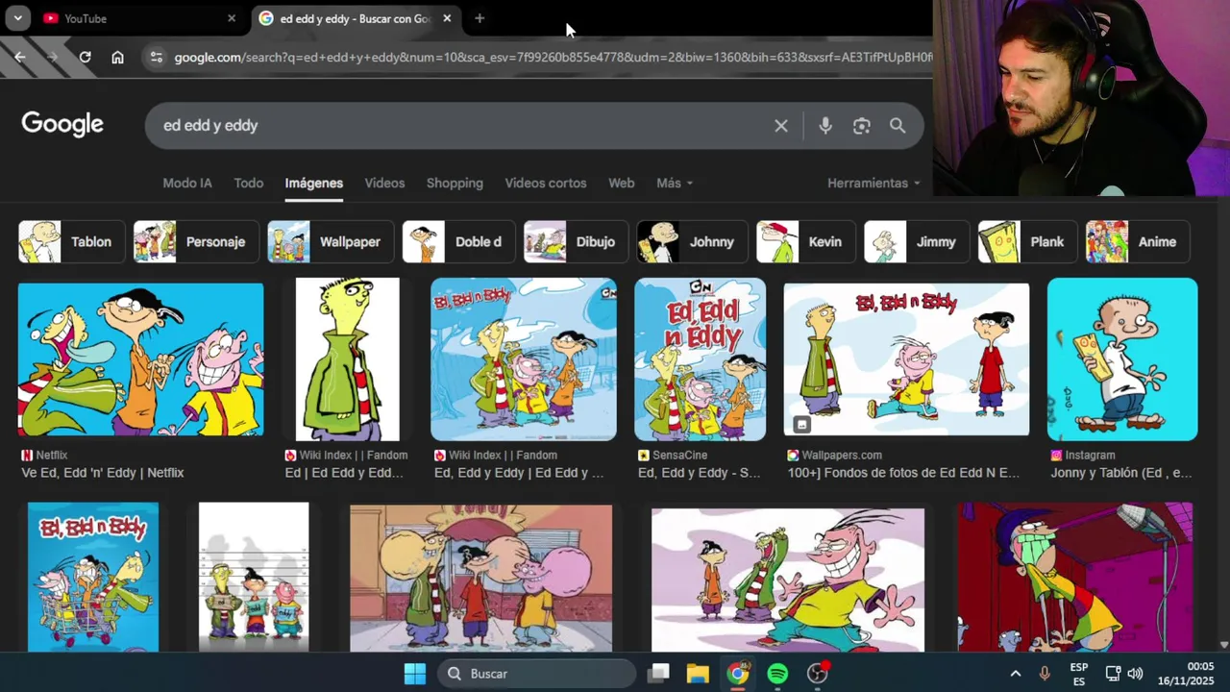
Task: Clear the search query with X
Action: click(x=781, y=126)
